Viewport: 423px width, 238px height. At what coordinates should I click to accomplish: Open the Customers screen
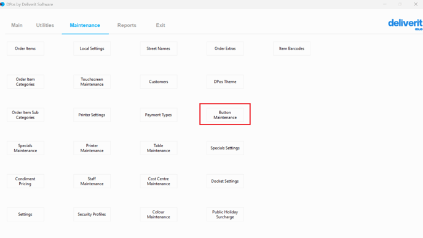(x=159, y=82)
